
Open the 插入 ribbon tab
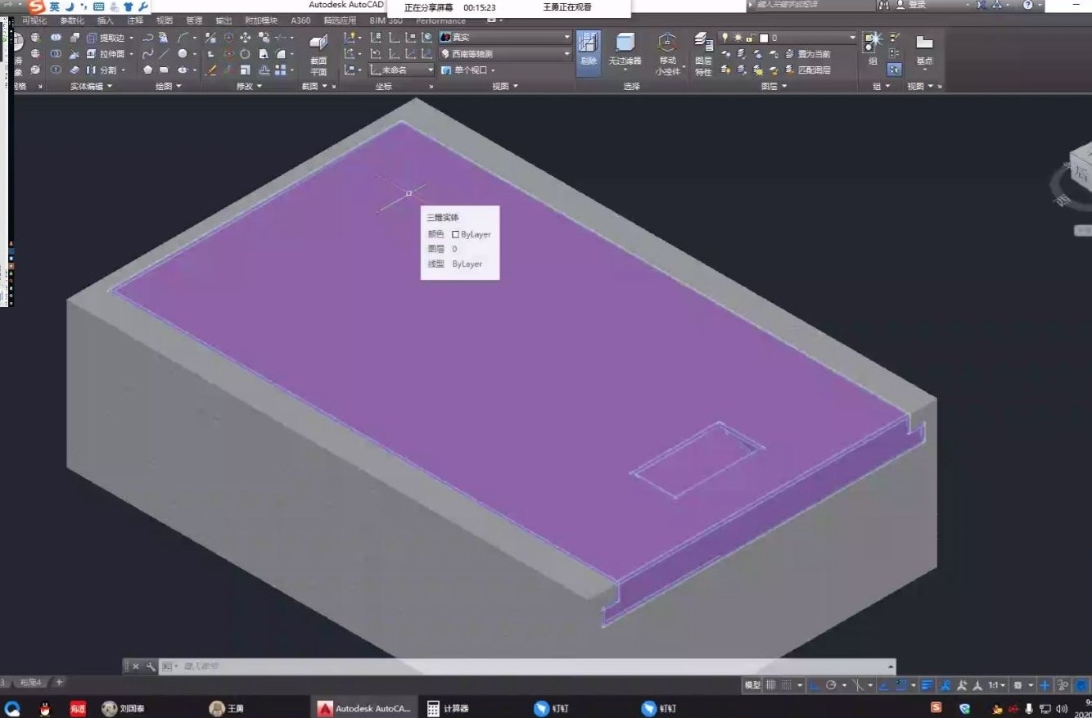tap(106, 20)
